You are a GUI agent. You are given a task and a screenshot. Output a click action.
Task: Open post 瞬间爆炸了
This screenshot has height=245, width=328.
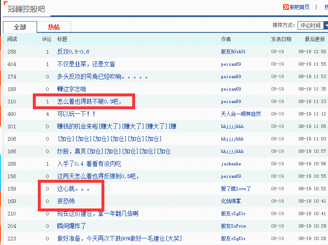72,226
